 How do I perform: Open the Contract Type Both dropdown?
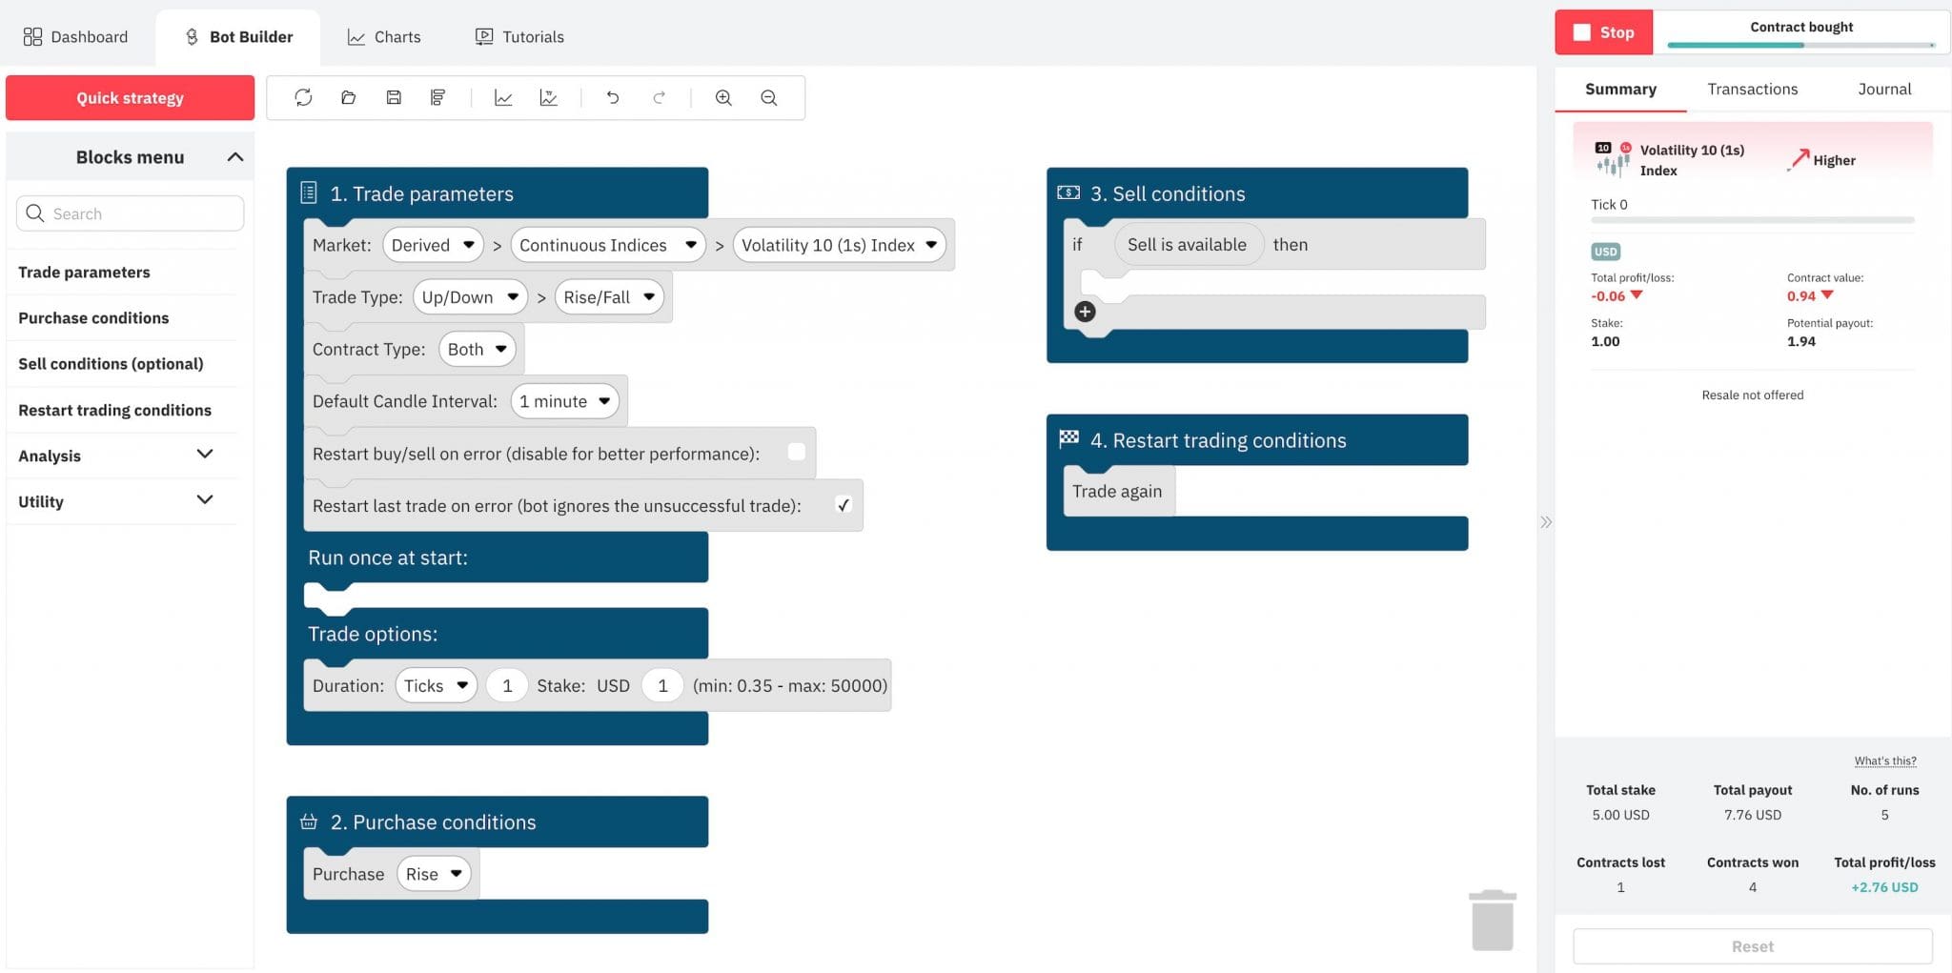click(478, 349)
